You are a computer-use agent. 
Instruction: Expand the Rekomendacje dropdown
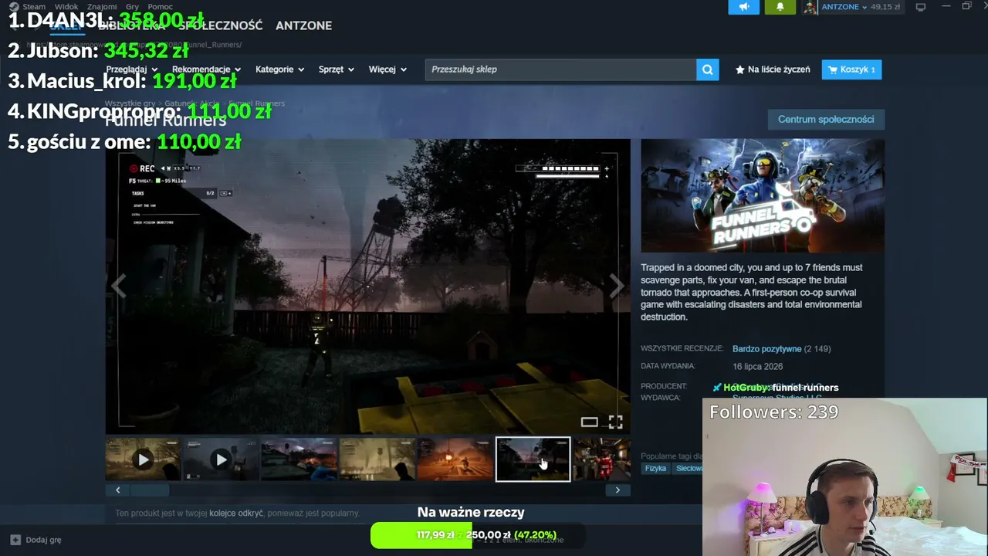[206, 69]
